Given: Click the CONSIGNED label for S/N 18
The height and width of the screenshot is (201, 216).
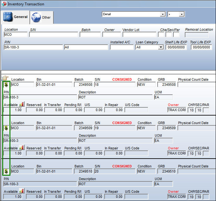Looking at the screenshot, I should point(122,79).
